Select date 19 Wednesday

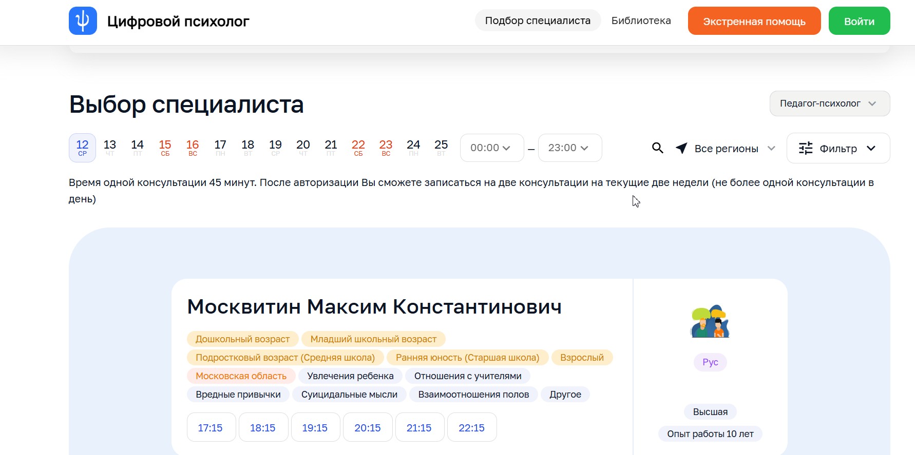pos(275,148)
